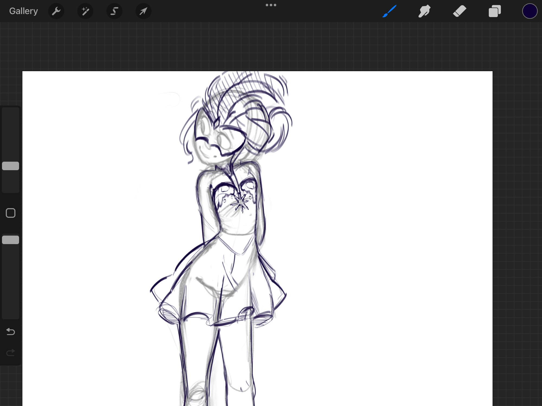
Task: Return to the Gallery
Action: click(x=24, y=11)
